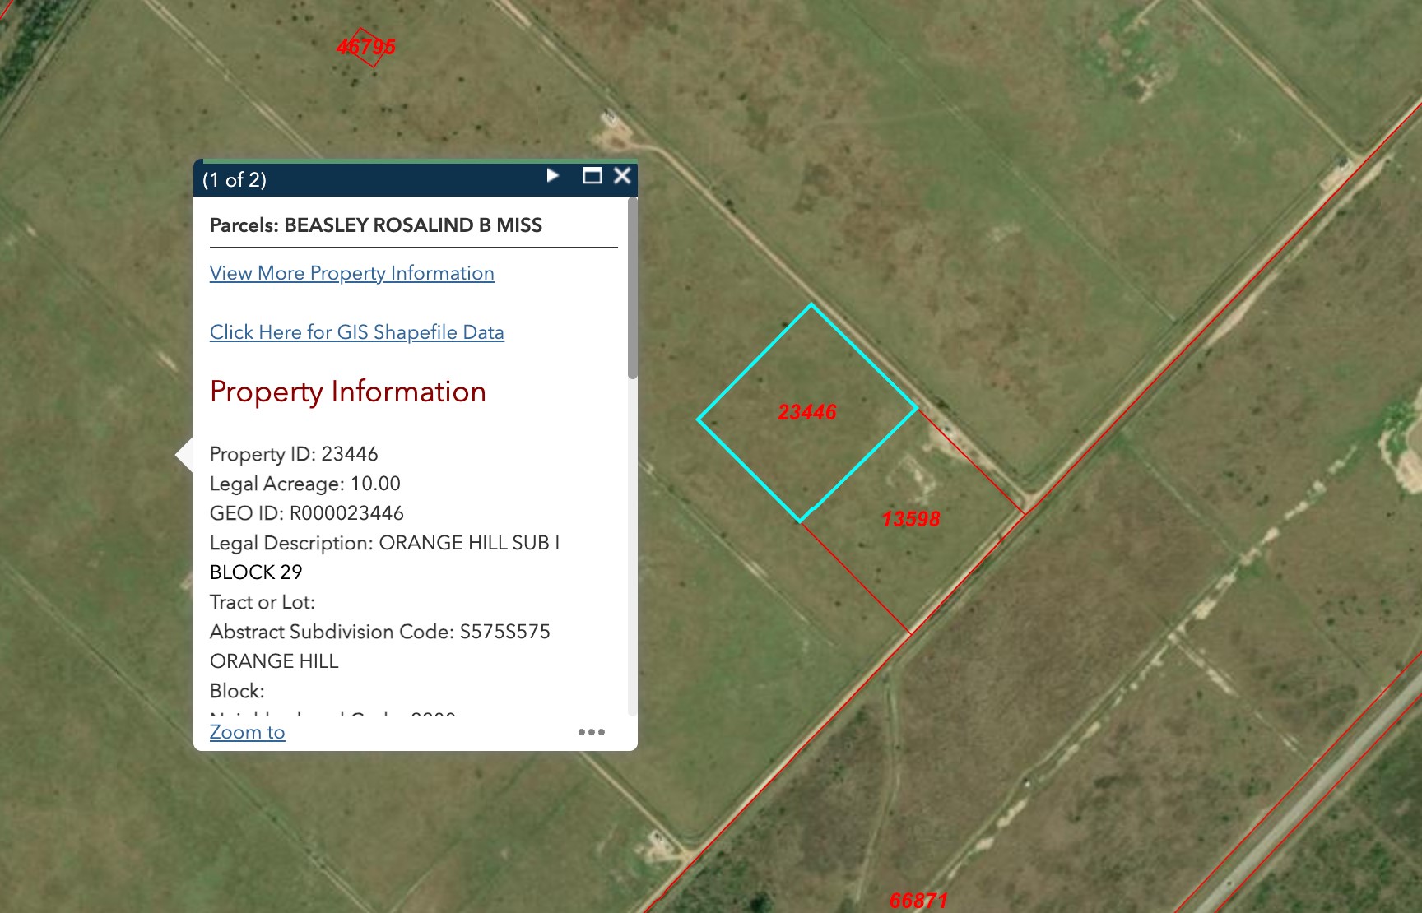Click the (1 of 2) feature counter
This screenshot has width=1422, height=913.
[235, 180]
